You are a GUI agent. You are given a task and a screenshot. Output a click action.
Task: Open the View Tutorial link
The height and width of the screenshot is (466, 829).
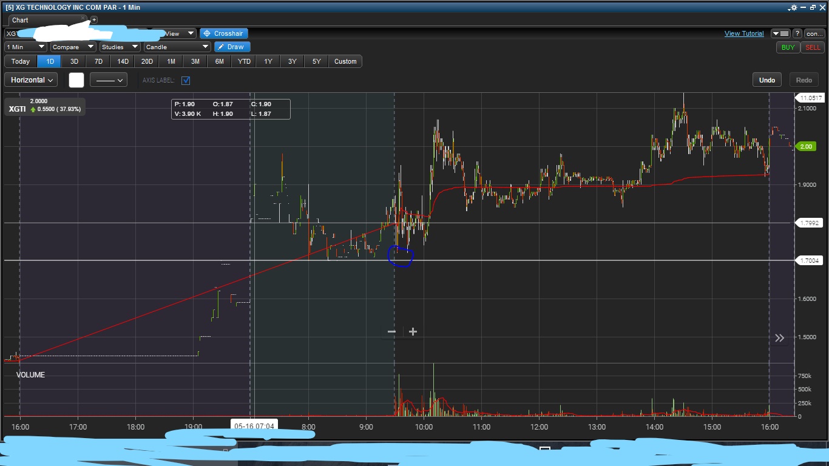tap(744, 33)
